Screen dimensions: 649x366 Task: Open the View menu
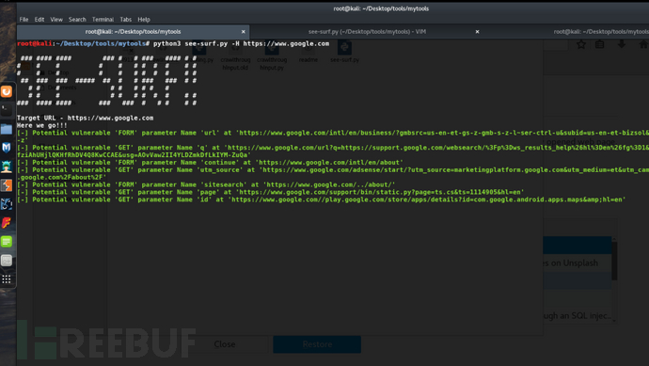click(56, 20)
